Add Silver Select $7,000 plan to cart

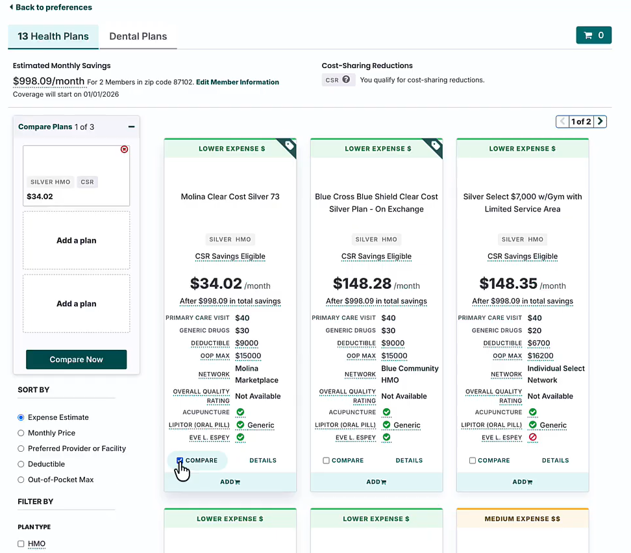pos(522,482)
